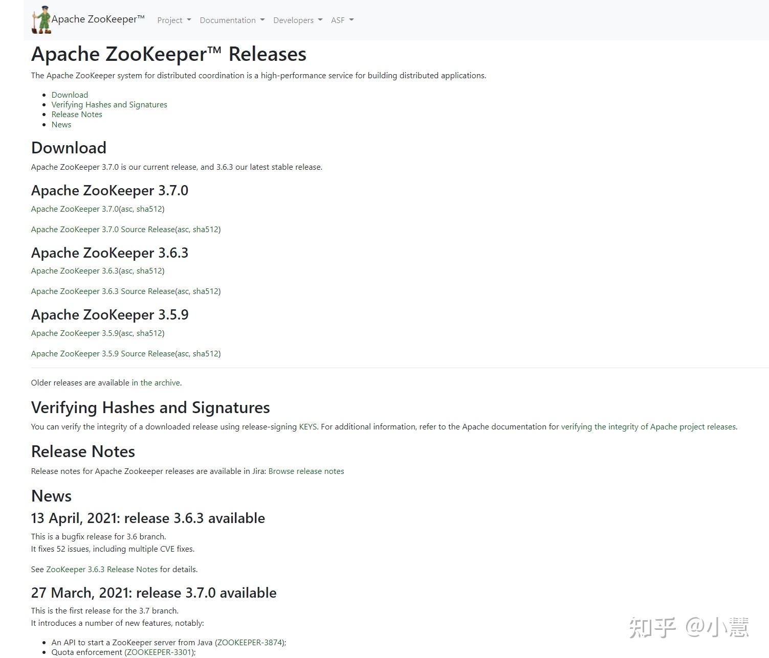This screenshot has height=658, width=769.
Task: Download Apache ZooKeeper 3.7.0 binary link
Action: click(x=75, y=209)
